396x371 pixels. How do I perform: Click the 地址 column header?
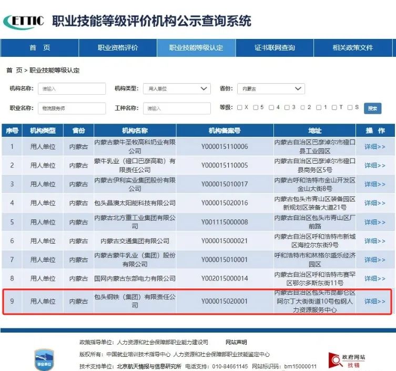(314, 131)
